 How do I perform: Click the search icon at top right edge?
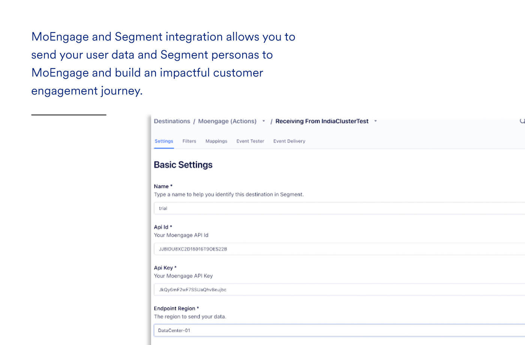tap(522, 121)
